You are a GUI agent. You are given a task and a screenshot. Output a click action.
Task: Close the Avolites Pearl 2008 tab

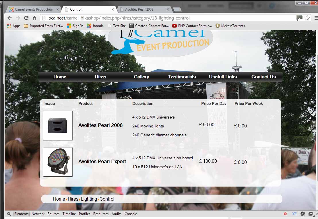[168, 9]
